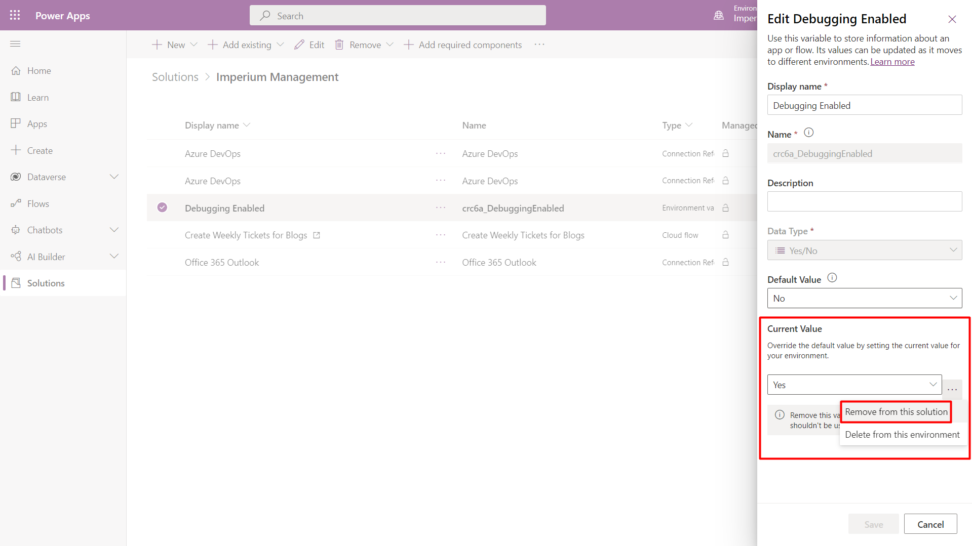Click into the Description text field
Viewport: 972px width, 546px height.
pos(864,201)
